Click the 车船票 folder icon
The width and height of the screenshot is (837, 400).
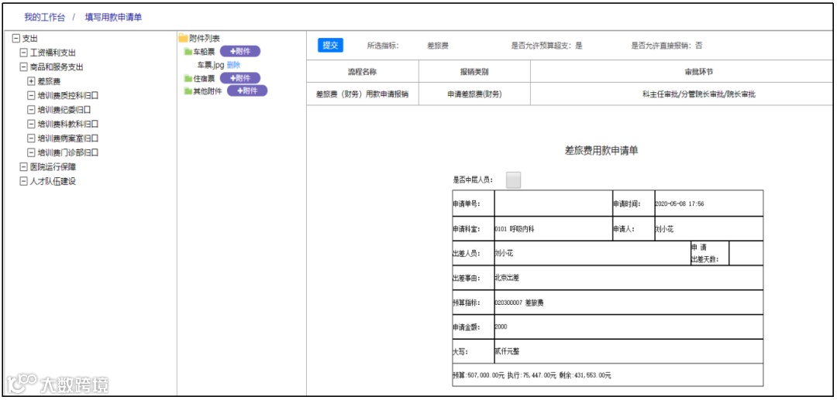click(188, 52)
